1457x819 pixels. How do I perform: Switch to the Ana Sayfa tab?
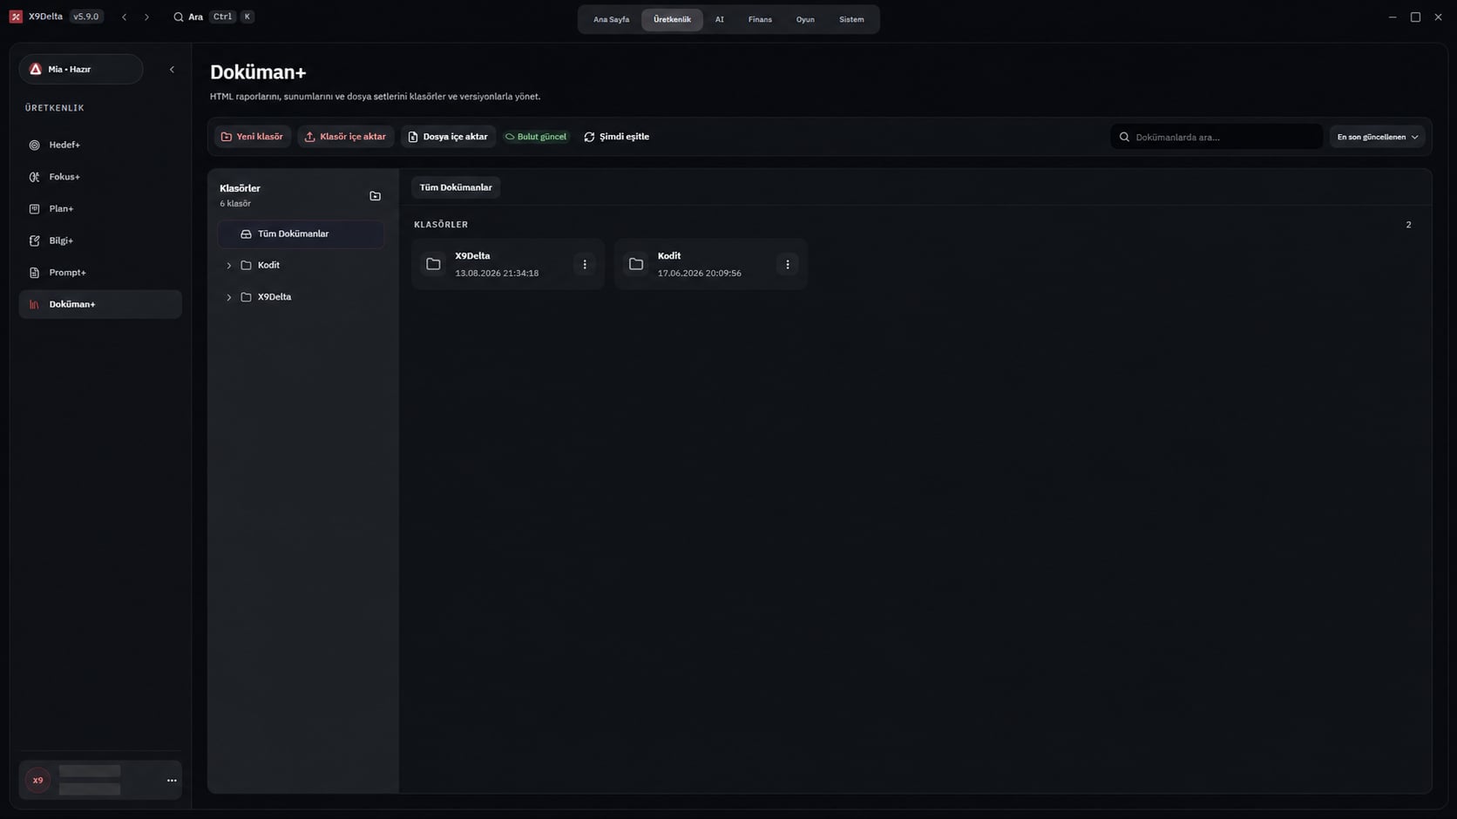(611, 19)
